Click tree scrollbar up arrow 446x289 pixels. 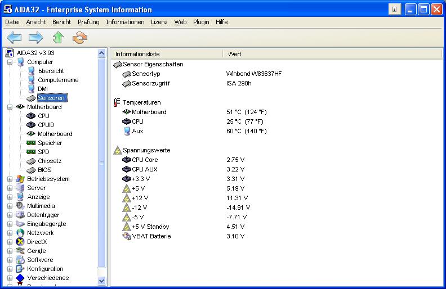102,53
